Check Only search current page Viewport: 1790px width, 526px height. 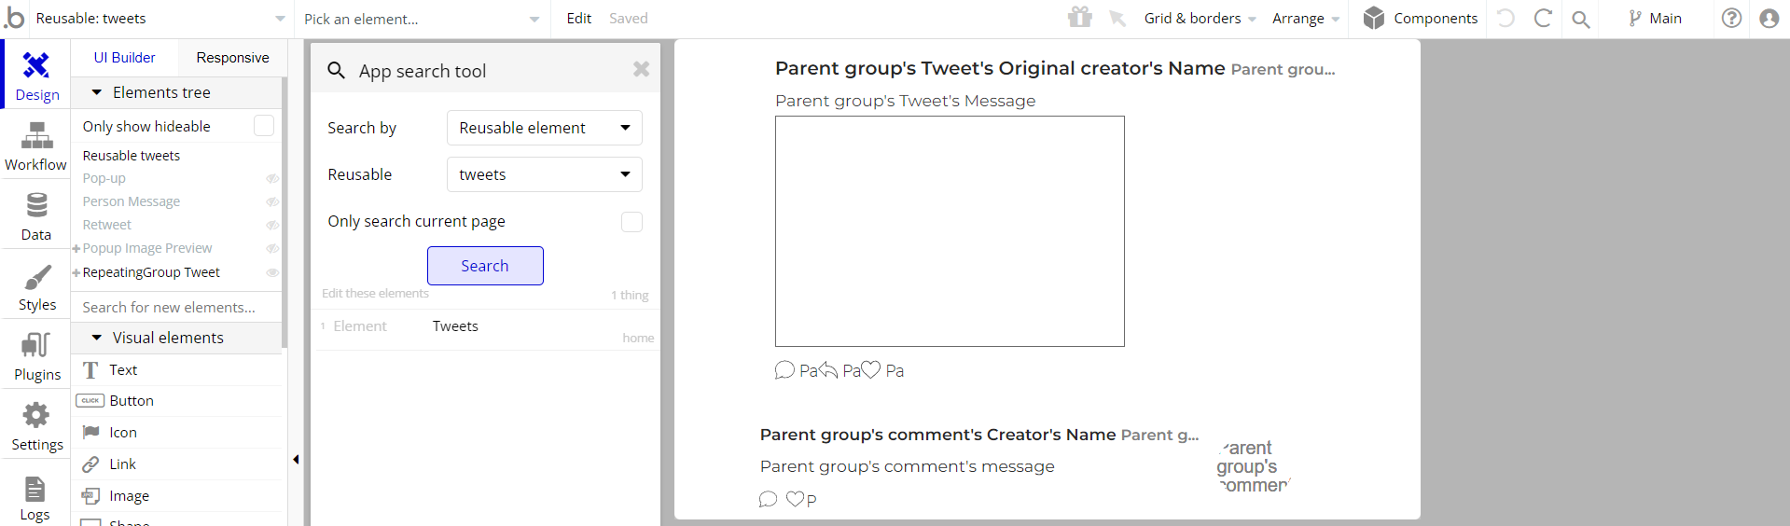click(x=631, y=222)
